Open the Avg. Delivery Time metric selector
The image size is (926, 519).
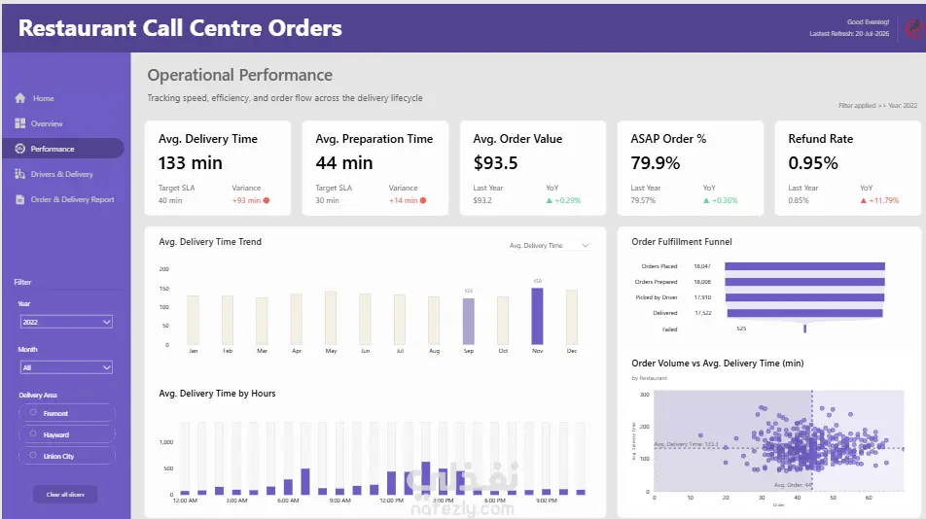(x=549, y=245)
